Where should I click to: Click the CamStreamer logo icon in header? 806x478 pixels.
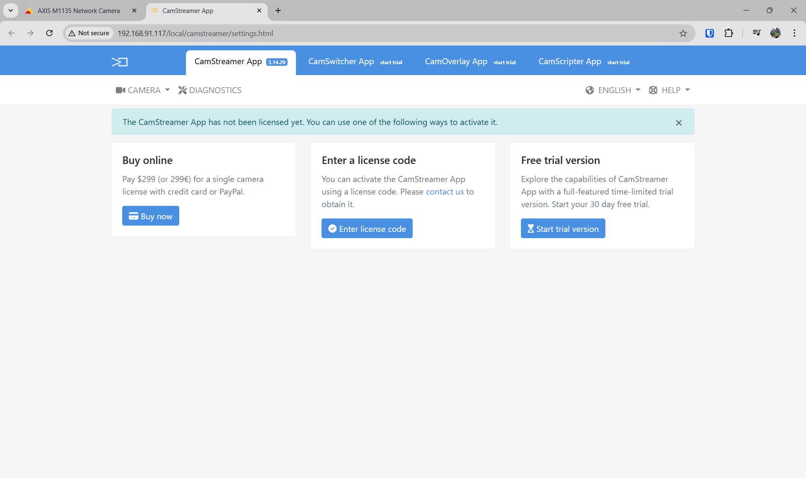click(x=120, y=62)
